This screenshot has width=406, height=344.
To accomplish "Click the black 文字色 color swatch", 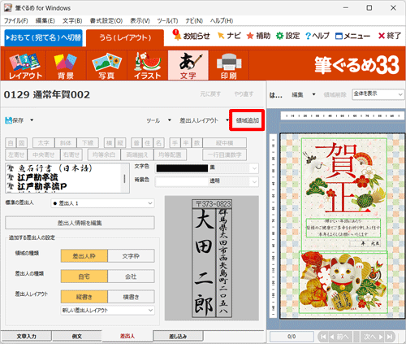I will pos(182,168).
